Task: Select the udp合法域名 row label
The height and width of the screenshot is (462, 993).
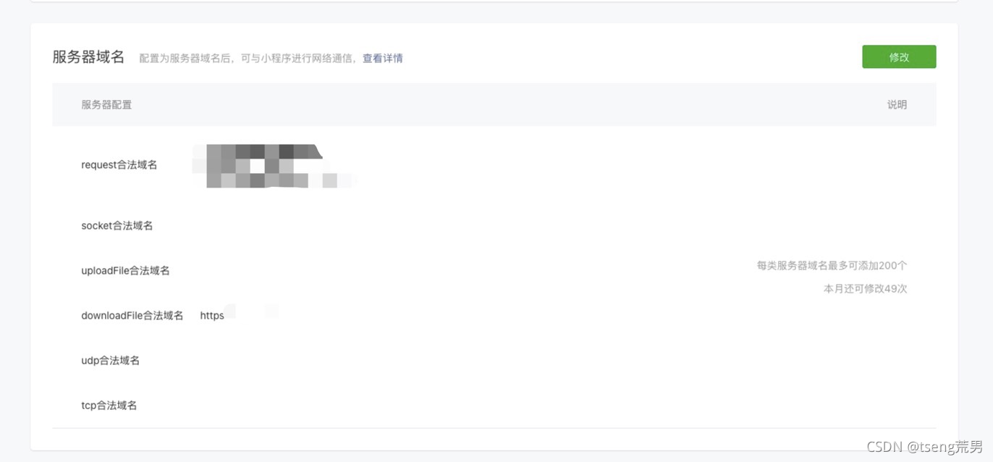Action: (x=111, y=361)
